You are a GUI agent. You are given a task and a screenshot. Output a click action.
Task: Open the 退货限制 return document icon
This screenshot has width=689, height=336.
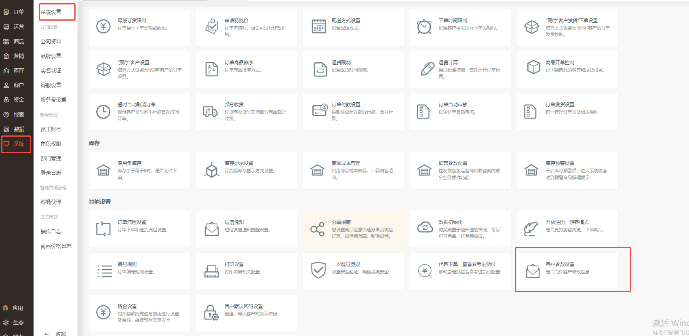pos(320,69)
